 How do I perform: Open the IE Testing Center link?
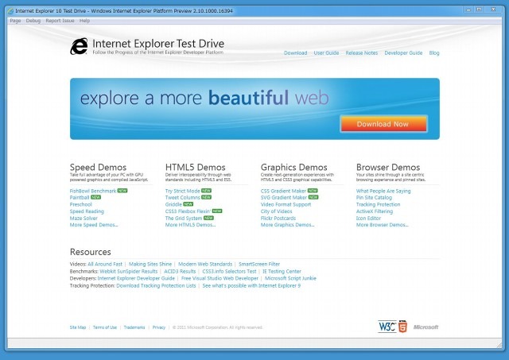coord(282,272)
